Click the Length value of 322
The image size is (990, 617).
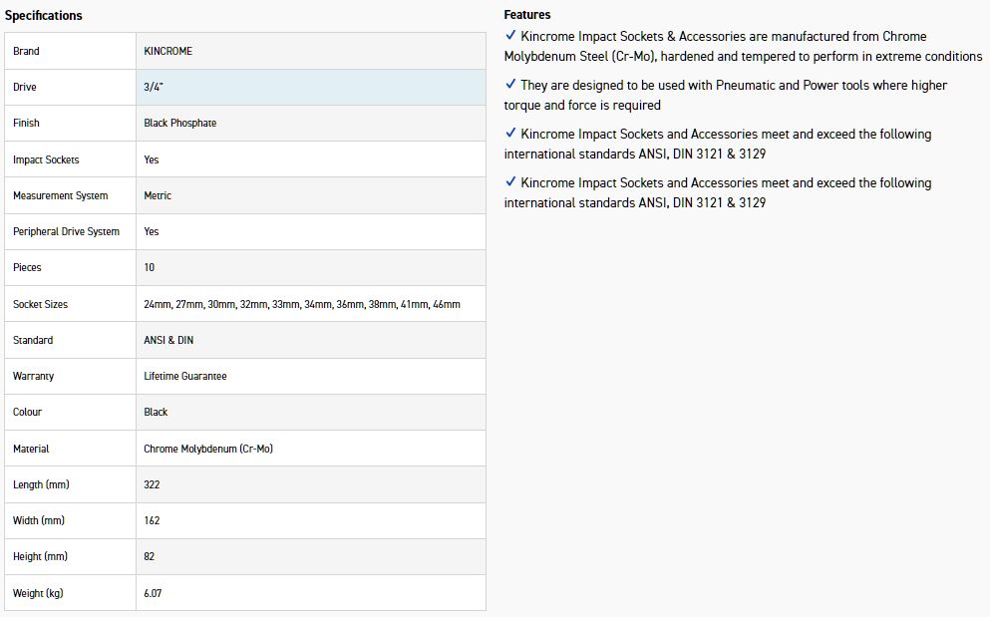click(x=152, y=484)
